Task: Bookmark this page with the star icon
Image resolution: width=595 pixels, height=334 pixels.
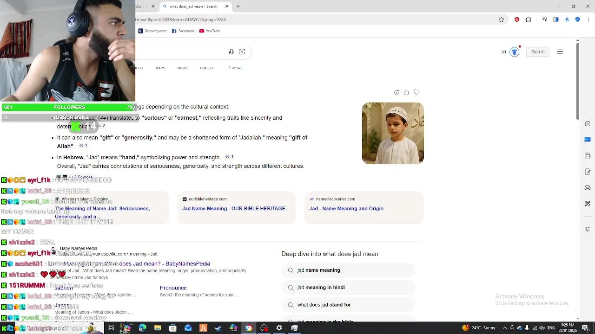Action: (x=501, y=19)
